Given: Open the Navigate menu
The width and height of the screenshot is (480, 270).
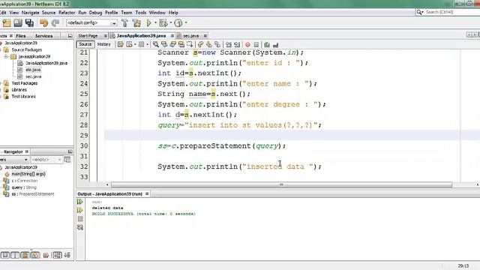Looking at the screenshot, I should point(30,13).
